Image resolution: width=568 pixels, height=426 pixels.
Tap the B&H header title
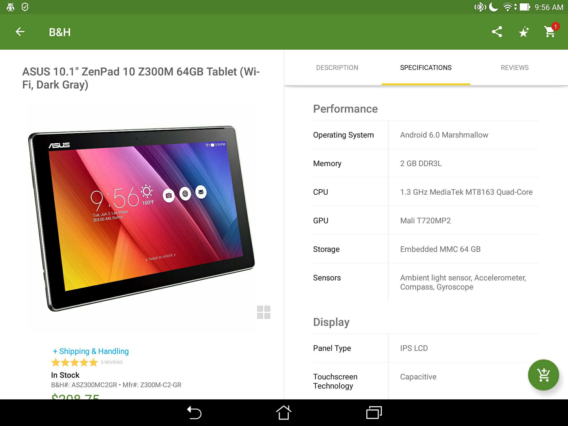pos(60,32)
